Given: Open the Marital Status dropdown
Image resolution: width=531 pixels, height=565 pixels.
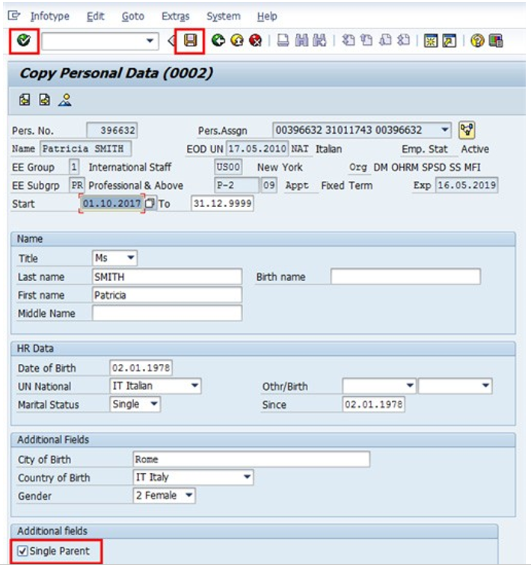Looking at the screenshot, I should [154, 404].
